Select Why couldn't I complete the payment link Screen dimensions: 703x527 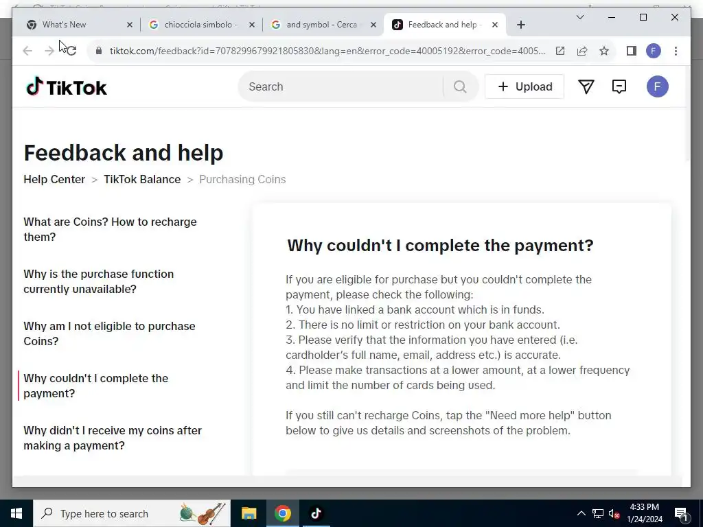coord(96,386)
